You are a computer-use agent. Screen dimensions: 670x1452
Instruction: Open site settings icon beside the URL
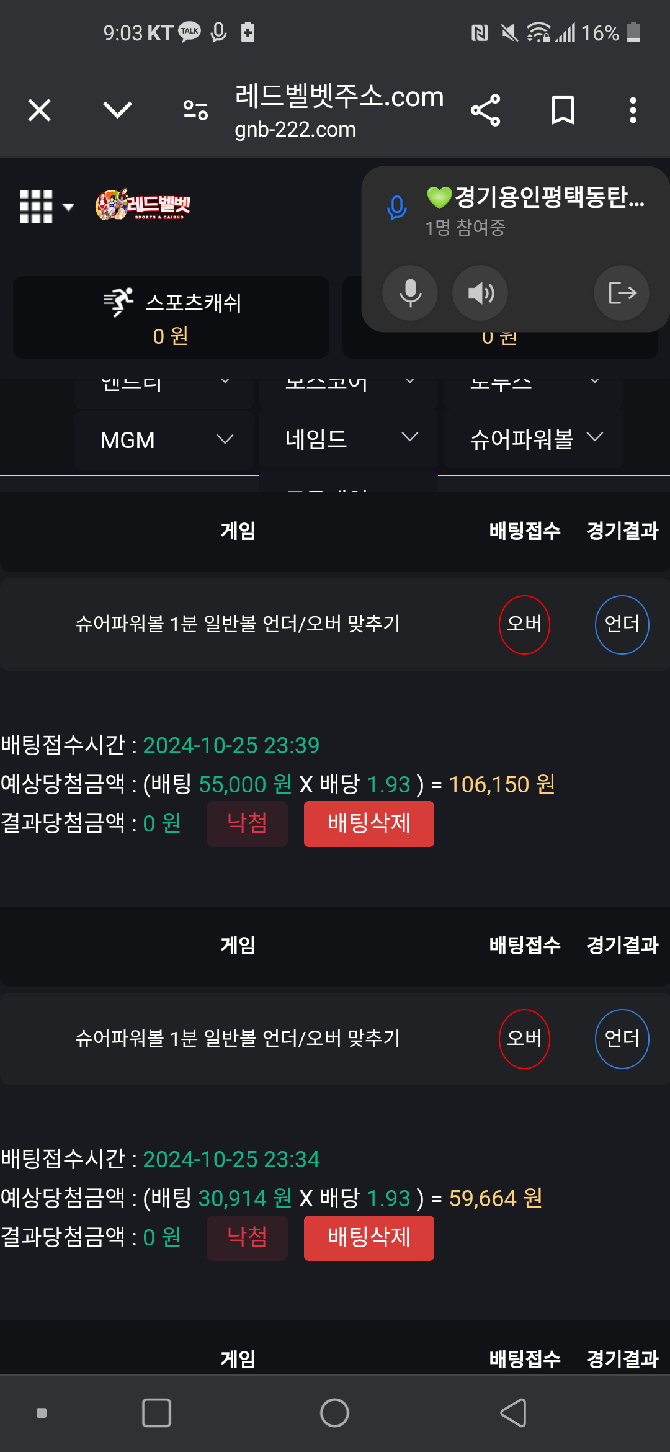[x=195, y=110]
